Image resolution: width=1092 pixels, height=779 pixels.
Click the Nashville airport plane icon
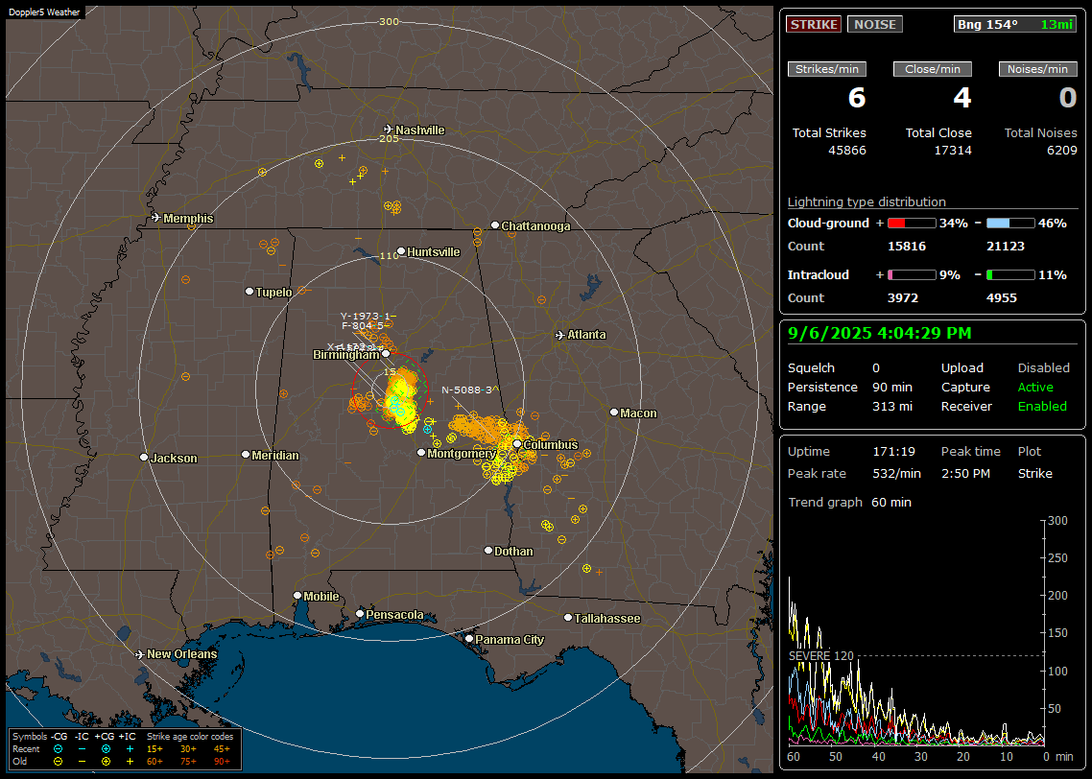pyautogui.click(x=389, y=130)
